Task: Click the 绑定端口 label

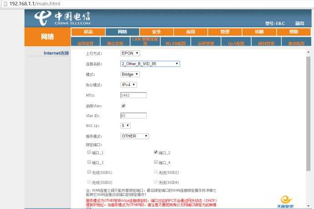Action: pos(94,145)
